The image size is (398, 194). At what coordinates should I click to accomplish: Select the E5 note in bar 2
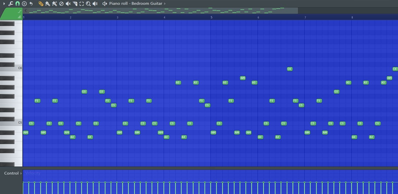point(114,105)
